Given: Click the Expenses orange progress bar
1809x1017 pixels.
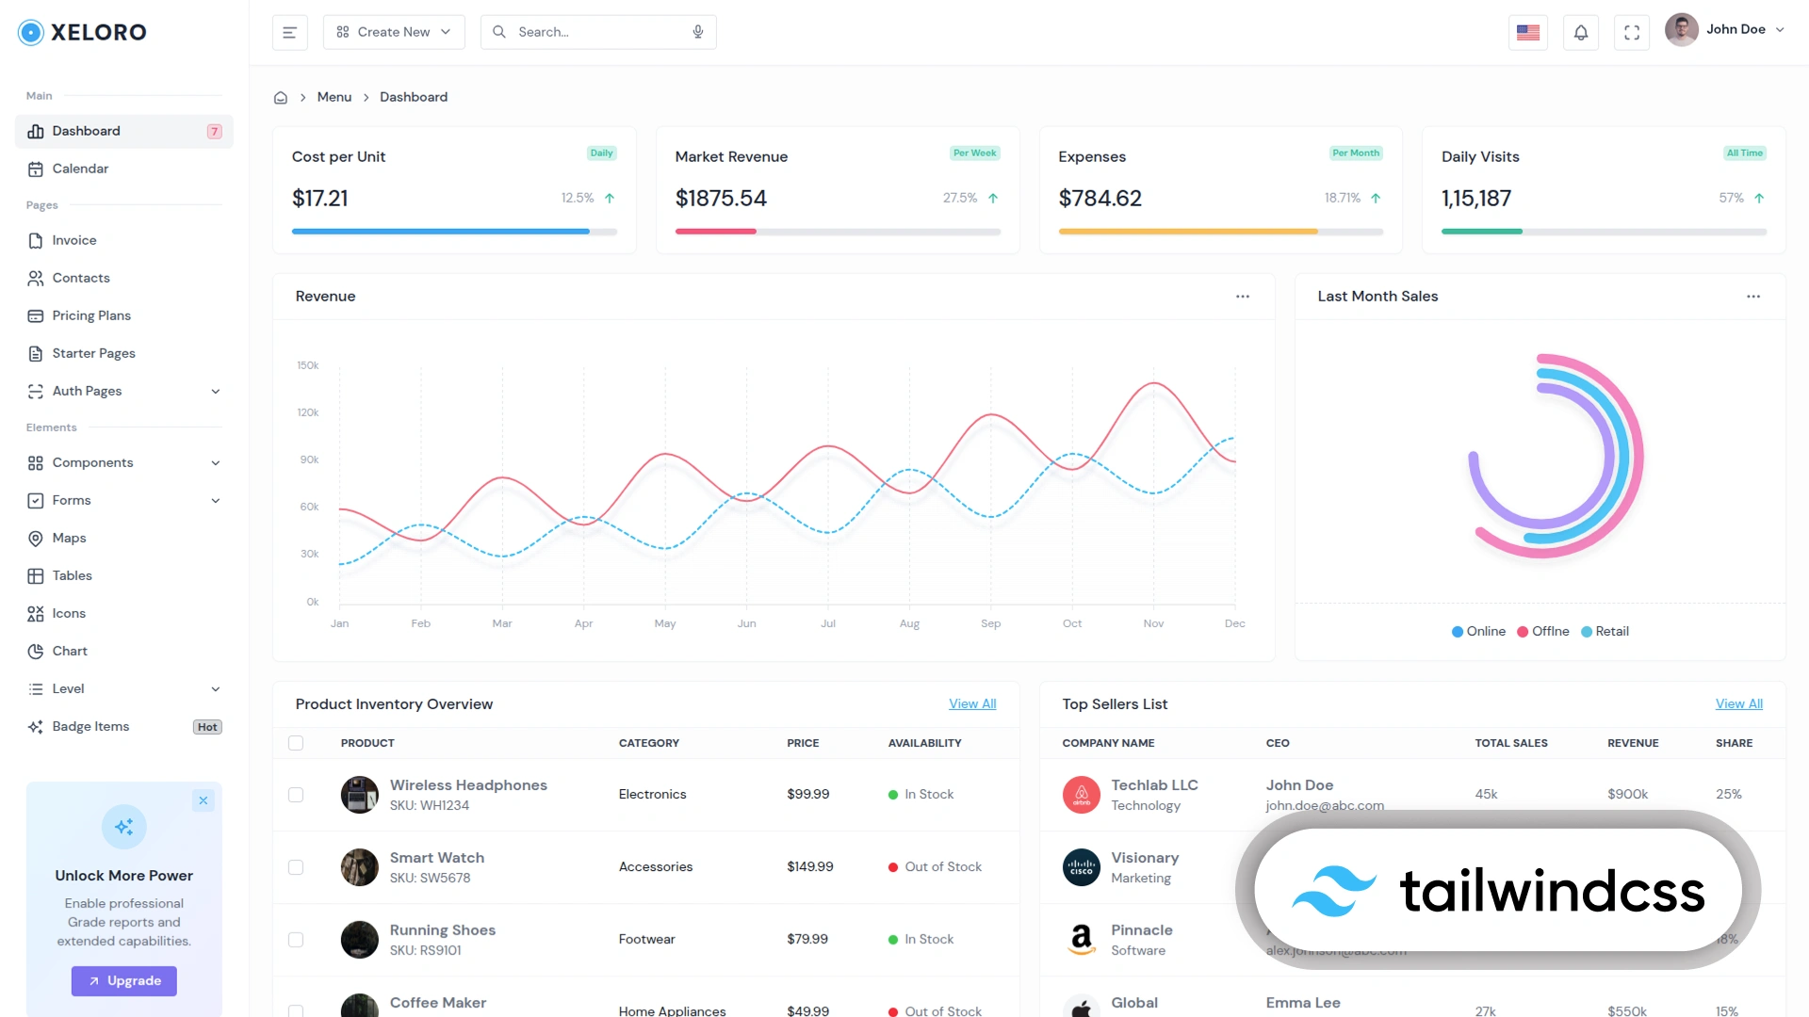Looking at the screenshot, I should pos(1188,232).
